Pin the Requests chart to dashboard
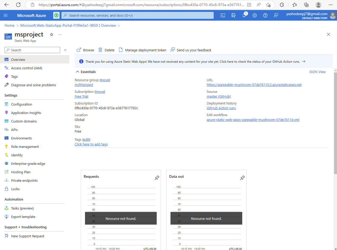337x250 pixels. (x=157, y=178)
